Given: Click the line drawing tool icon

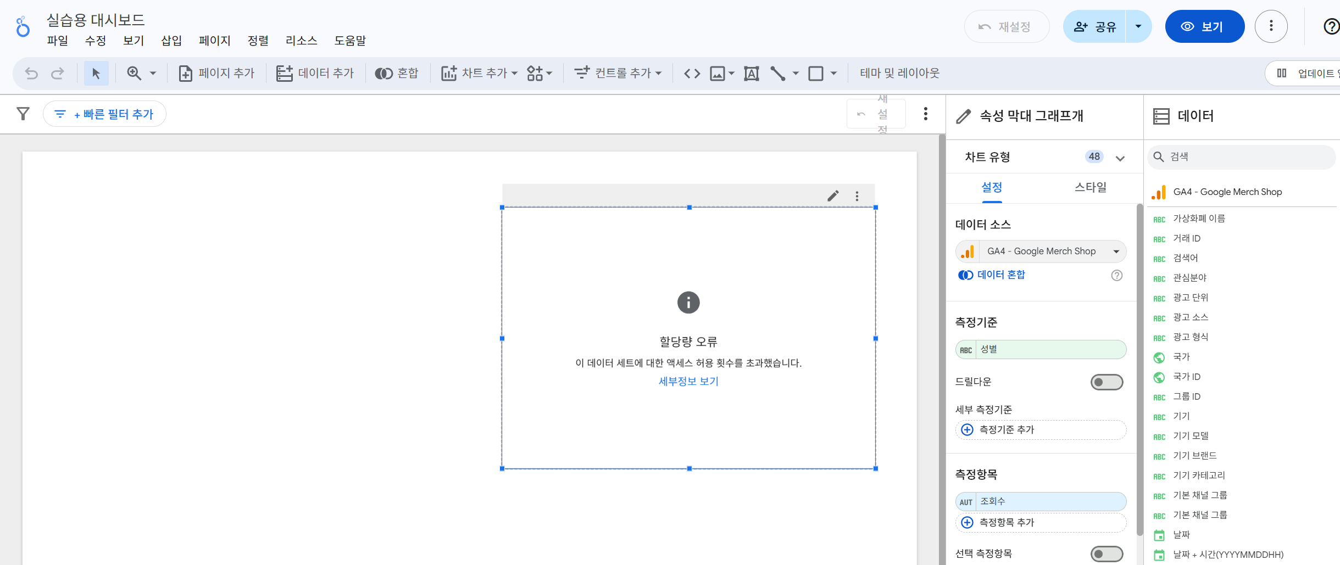Looking at the screenshot, I should coord(778,73).
